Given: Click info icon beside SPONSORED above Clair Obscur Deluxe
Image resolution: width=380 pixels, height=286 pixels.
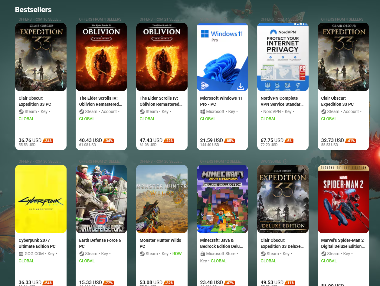Looking at the screenshot, I should [285, 161].
